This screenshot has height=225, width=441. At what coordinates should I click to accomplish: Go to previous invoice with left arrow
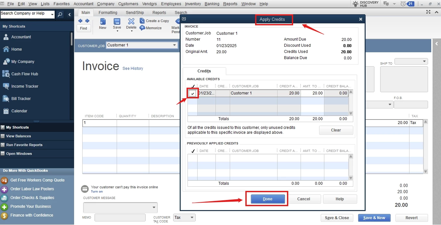80,21
